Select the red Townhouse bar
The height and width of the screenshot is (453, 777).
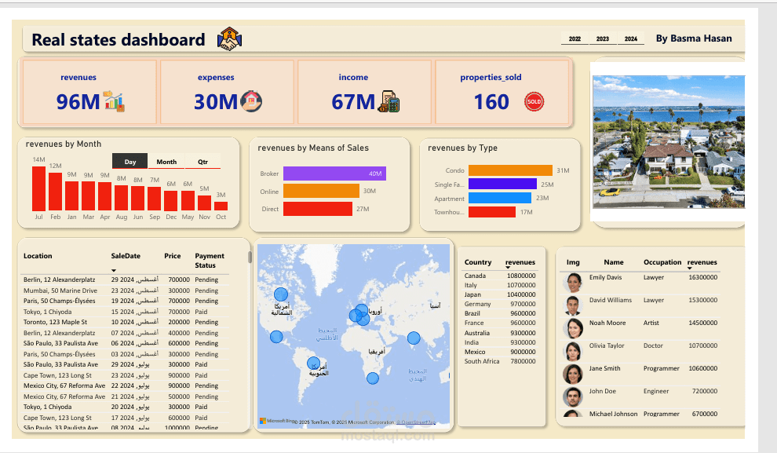coord(491,212)
